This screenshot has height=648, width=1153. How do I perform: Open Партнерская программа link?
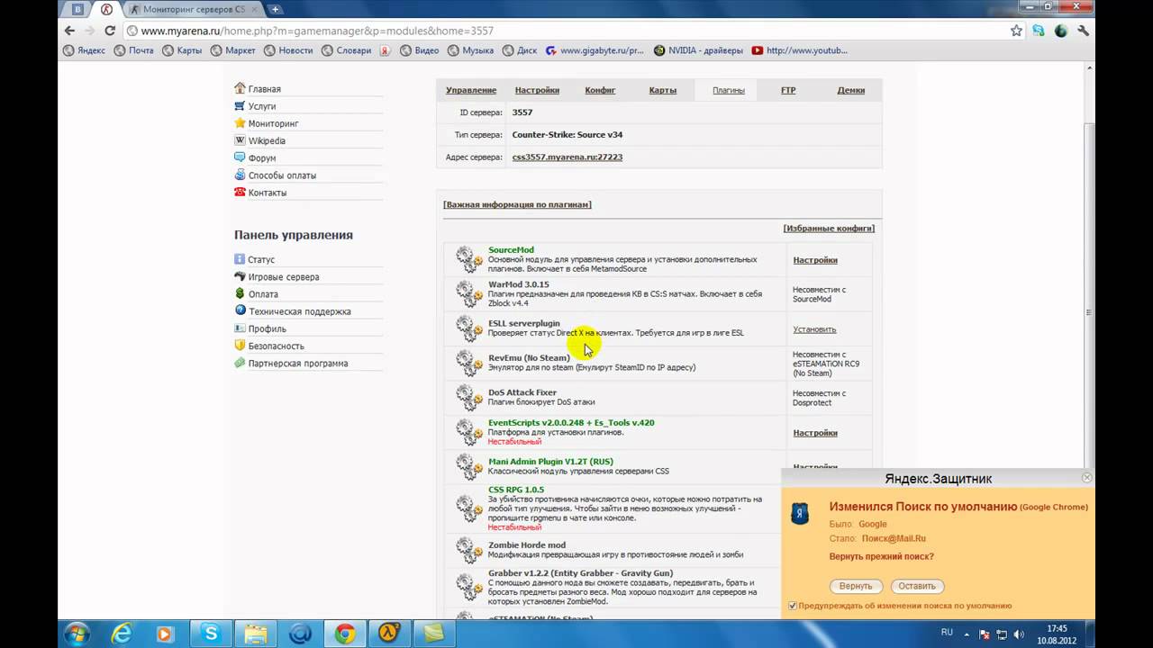[x=298, y=364]
